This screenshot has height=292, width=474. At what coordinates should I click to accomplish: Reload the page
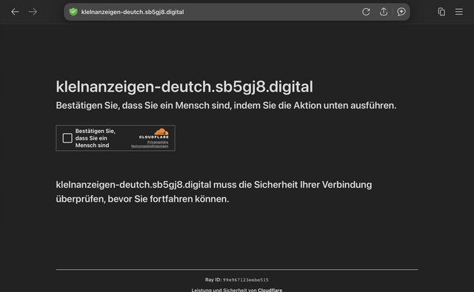[366, 12]
